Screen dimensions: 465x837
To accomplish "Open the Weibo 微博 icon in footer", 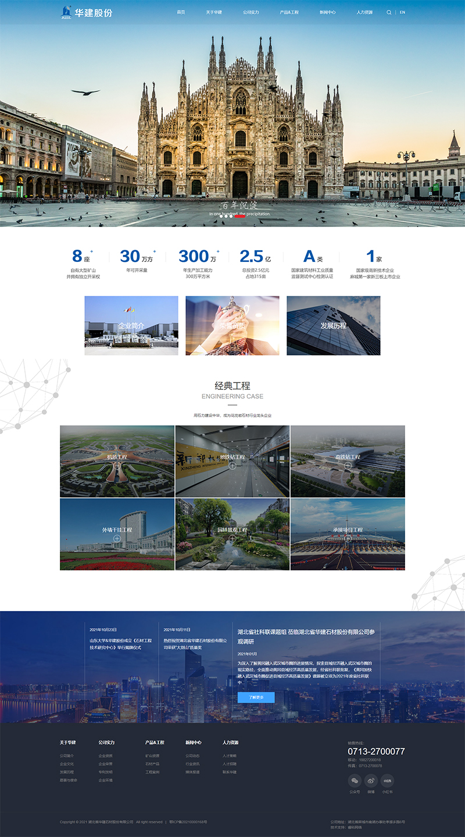I will [x=371, y=781].
